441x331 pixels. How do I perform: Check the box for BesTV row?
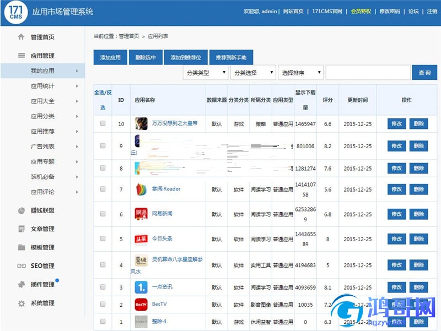(103, 305)
